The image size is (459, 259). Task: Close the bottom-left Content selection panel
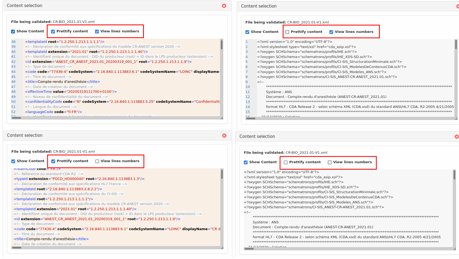point(224,135)
